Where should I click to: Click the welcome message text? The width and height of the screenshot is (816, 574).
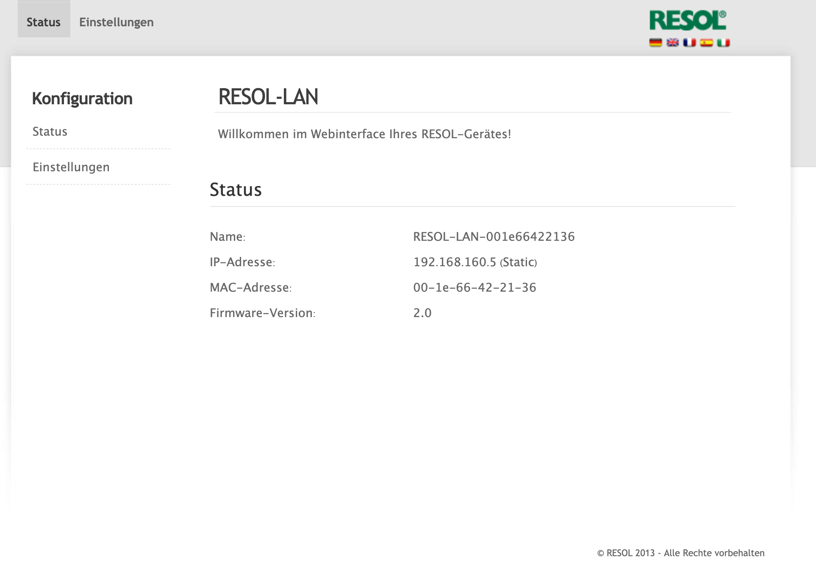(x=364, y=134)
